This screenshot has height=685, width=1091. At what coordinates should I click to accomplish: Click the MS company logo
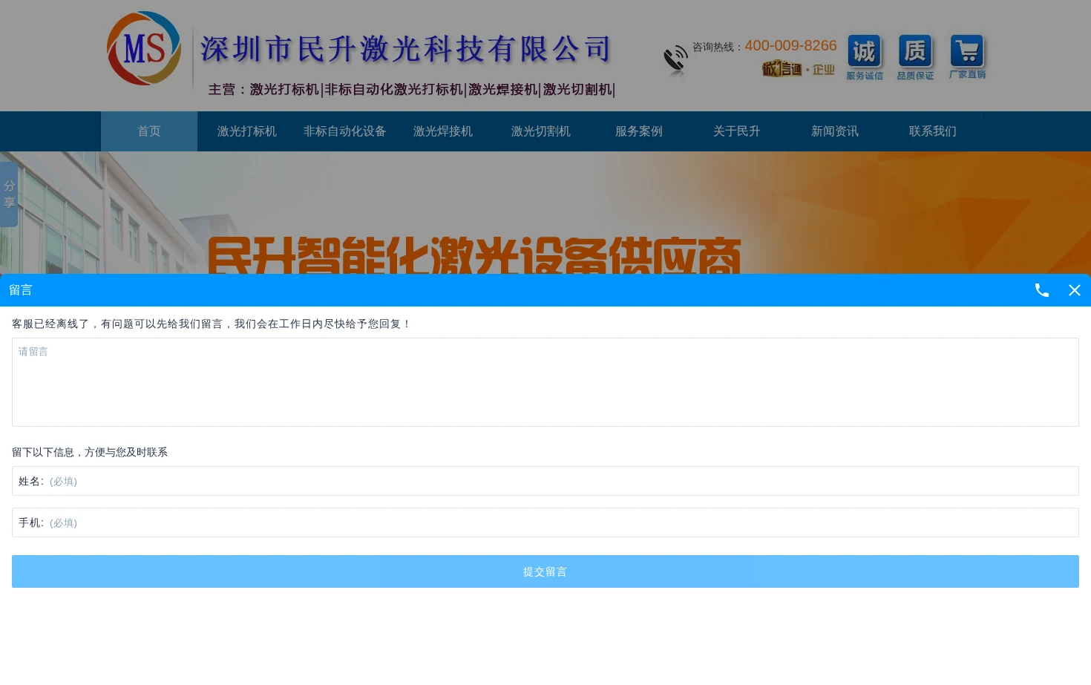point(144,48)
